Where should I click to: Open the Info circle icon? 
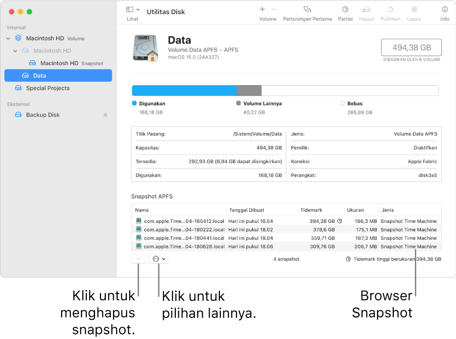click(445, 9)
